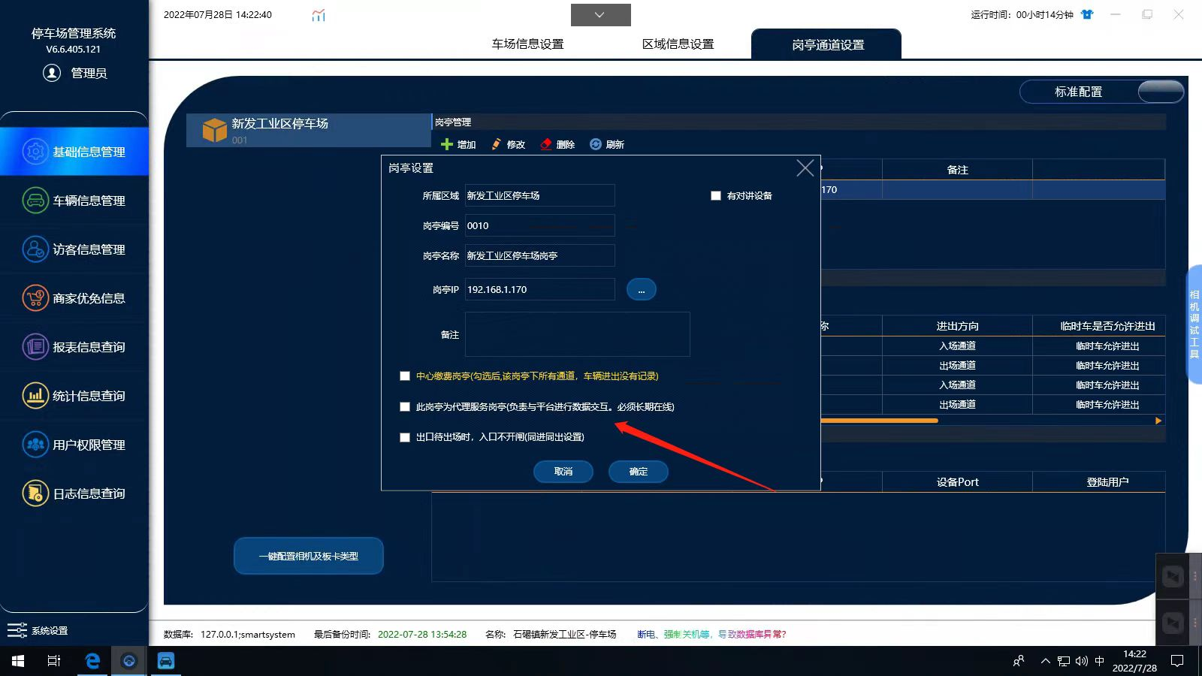The height and width of the screenshot is (676, 1202).
Task: Open 统计信息查询 menu item
Action: coord(74,396)
